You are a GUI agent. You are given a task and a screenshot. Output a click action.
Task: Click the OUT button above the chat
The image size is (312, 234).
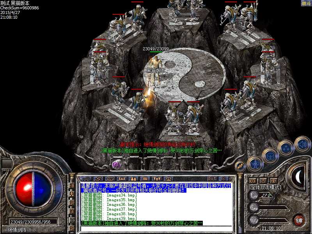(x=212, y=179)
